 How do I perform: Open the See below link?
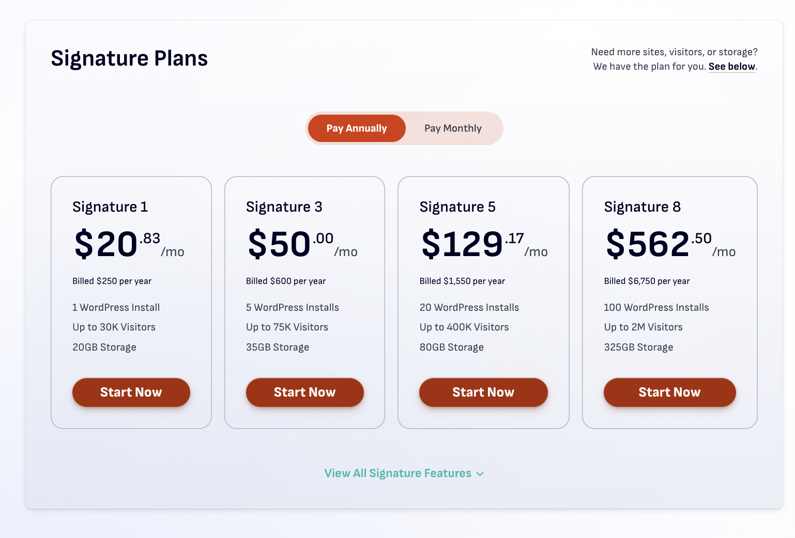pyautogui.click(x=731, y=66)
